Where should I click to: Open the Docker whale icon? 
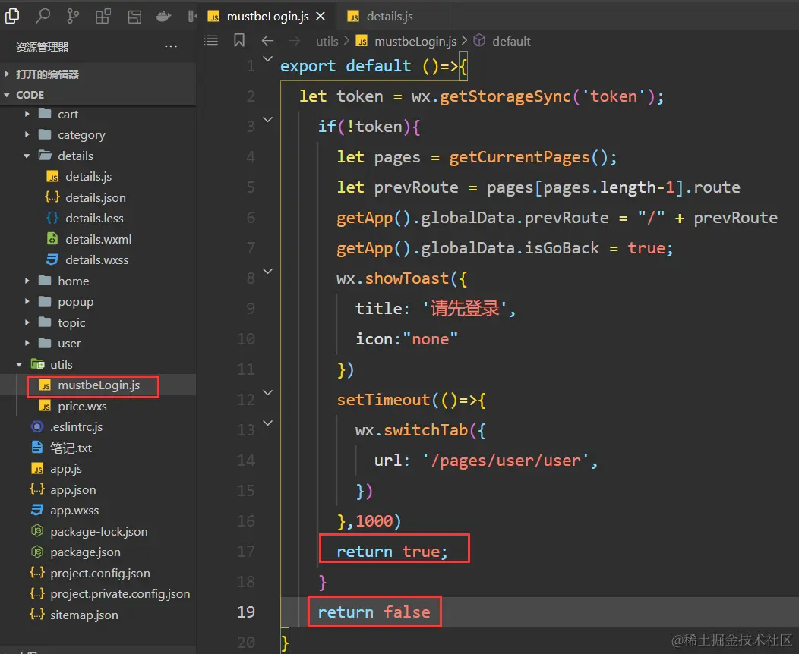(x=163, y=16)
